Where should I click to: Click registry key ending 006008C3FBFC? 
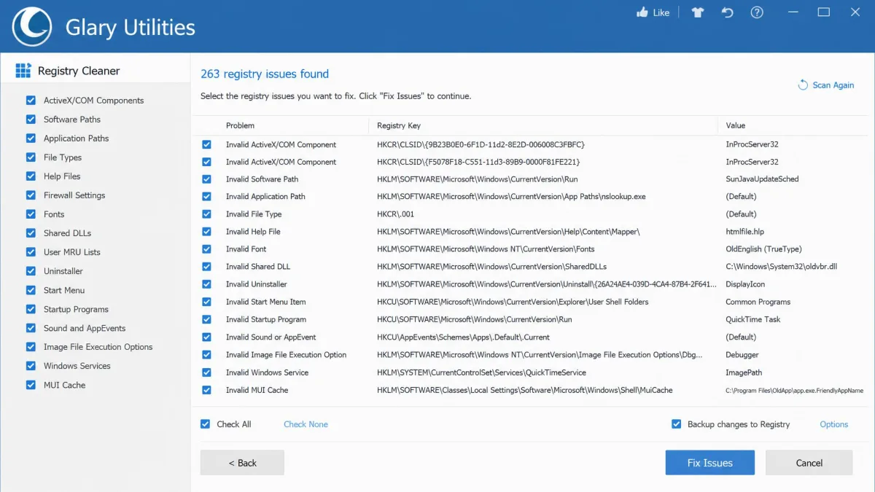point(481,144)
